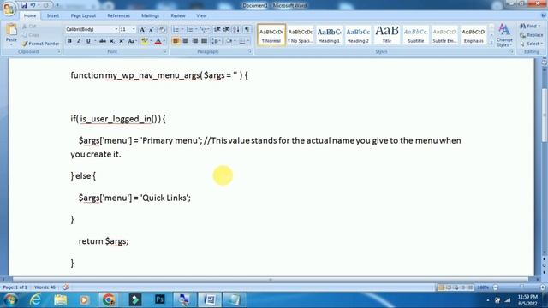Image resolution: width=548 pixels, height=308 pixels.
Task: Click the Replace button
Action: (531, 35)
